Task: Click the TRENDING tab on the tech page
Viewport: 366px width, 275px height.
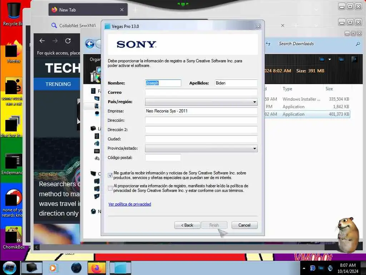Action: [x=58, y=84]
